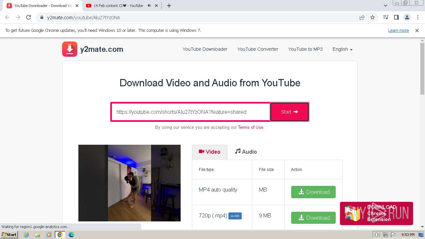The width and height of the screenshot is (425, 239).
Task: Click the browser forward arrow
Action: 18,17
